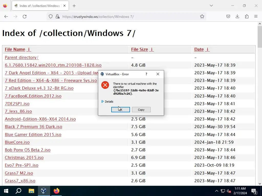Screen dimensions: 262x196
Task: Open Android-Edition-X86-X64 2014.iso
Action: coord(40,119)
